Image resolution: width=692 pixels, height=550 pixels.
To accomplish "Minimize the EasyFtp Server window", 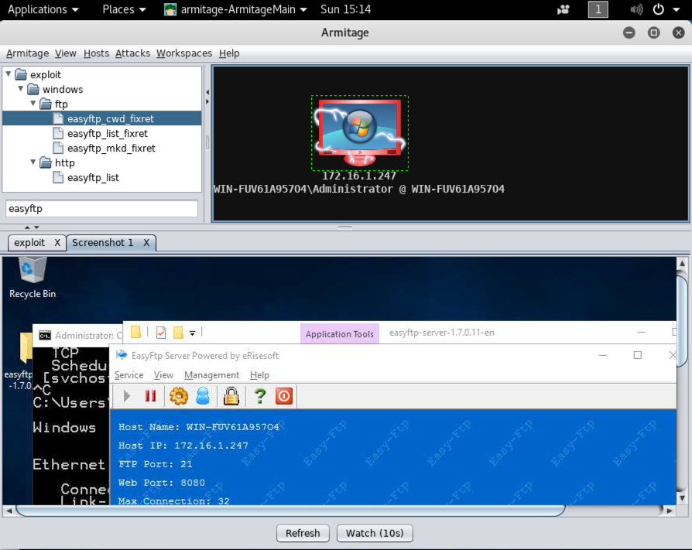I will click(x=602, y=355).
